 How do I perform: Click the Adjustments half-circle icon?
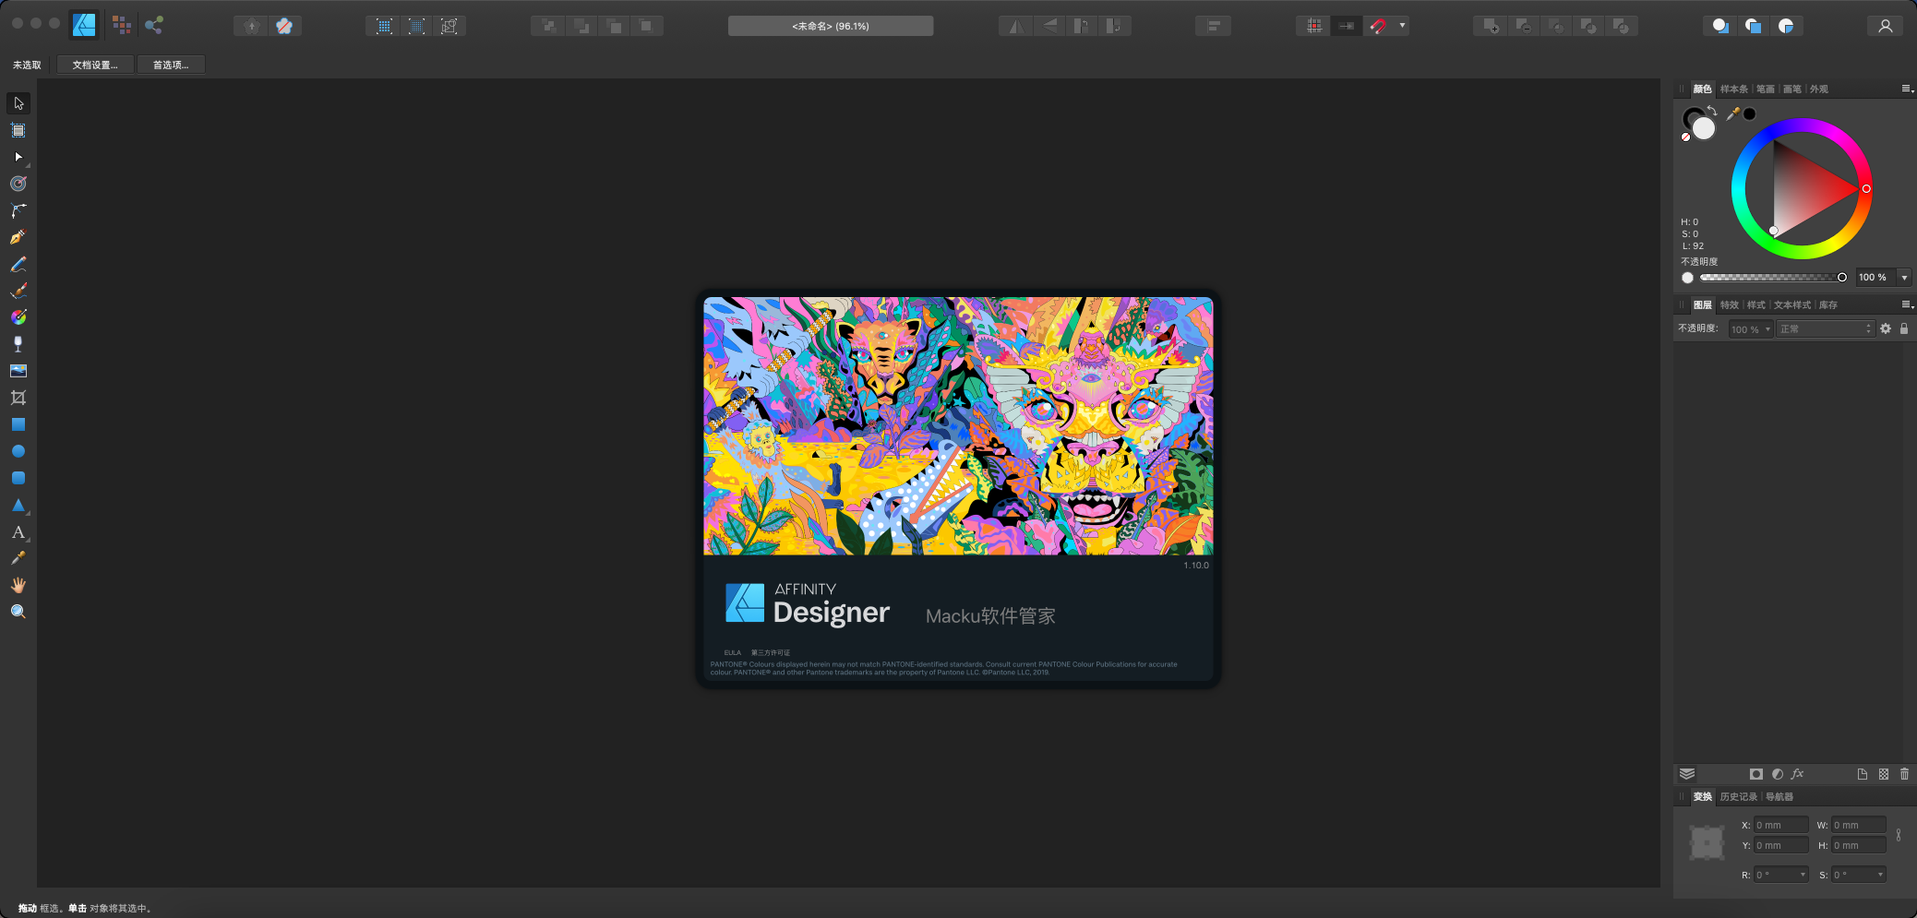(x=1777, y=774)
